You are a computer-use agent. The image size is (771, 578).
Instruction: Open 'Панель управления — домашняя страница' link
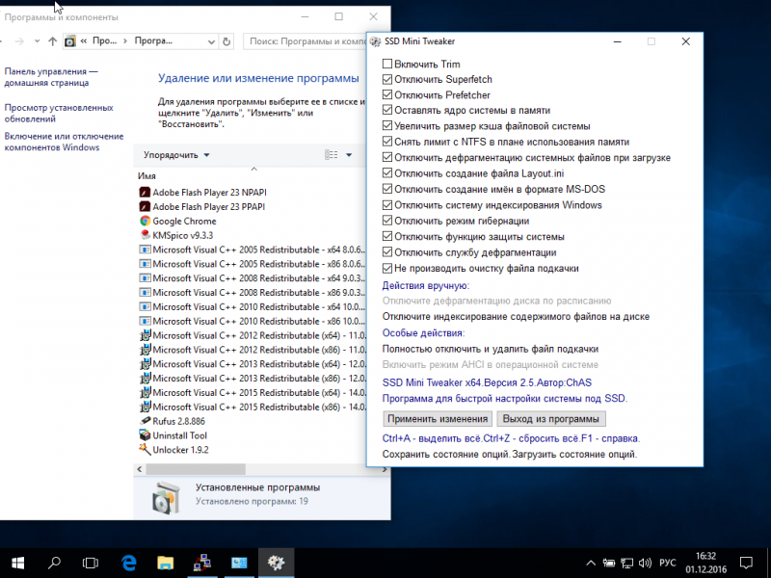(51, 77)
